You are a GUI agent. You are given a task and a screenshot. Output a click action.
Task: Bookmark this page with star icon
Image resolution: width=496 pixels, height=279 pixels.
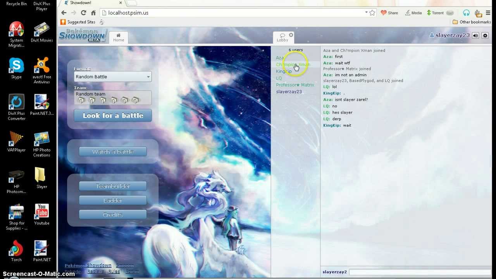coord(372,13)
